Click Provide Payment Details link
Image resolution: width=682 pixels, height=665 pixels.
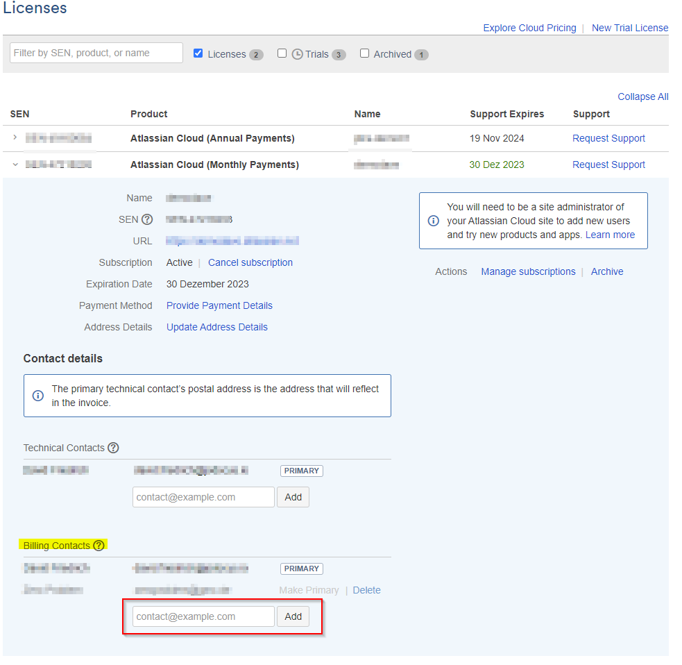(219, 305)
